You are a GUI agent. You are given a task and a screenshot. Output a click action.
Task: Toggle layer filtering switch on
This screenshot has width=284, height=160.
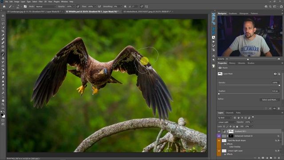(x=253, y=117)
